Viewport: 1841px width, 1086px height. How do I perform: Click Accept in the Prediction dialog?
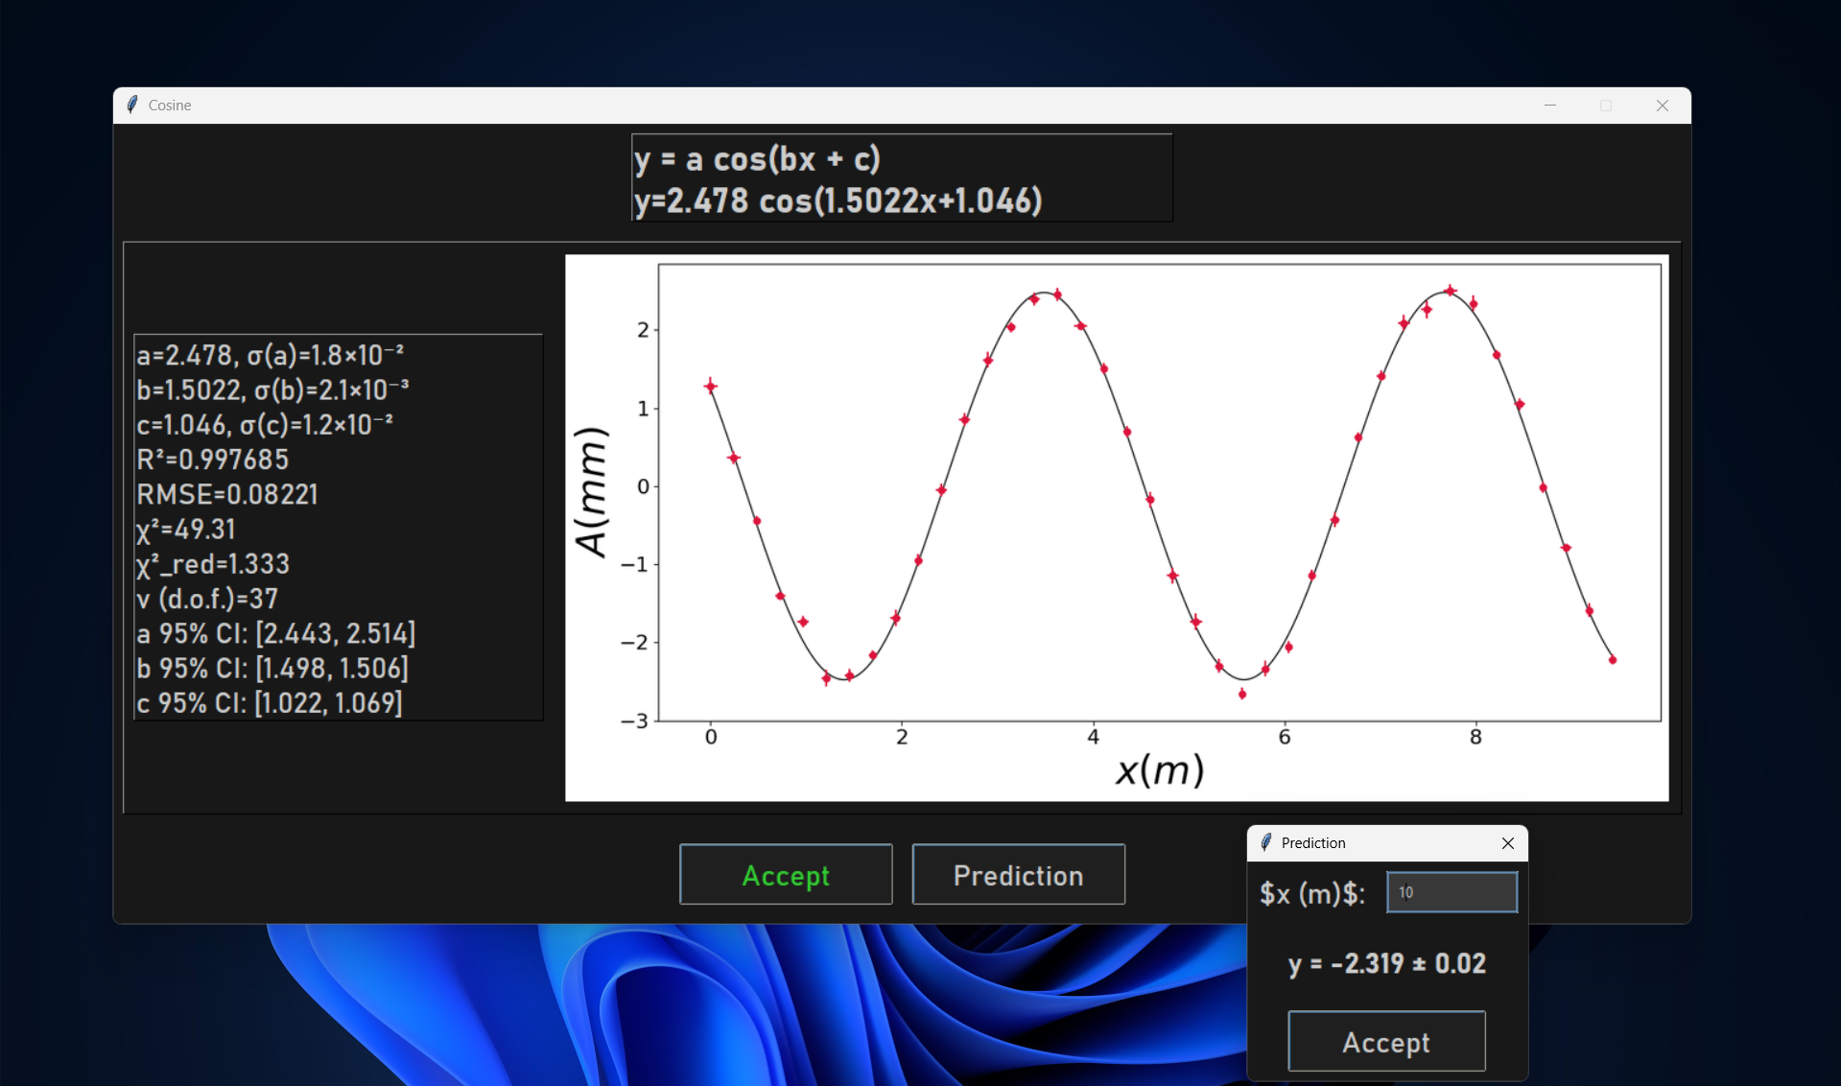[1386, 1041]
